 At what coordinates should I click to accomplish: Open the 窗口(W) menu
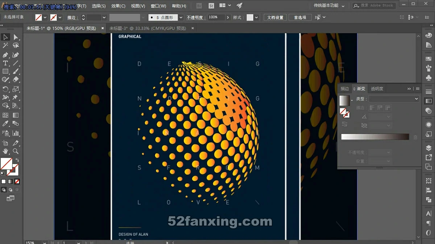point(158,6)
